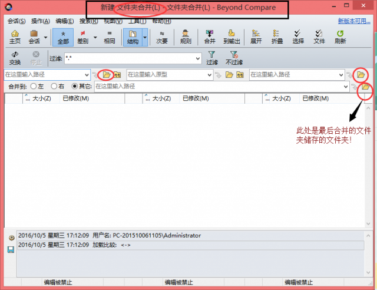Screen dimensions: 377x290
Task: Open the 主页 home view
Action: (15, 37)
